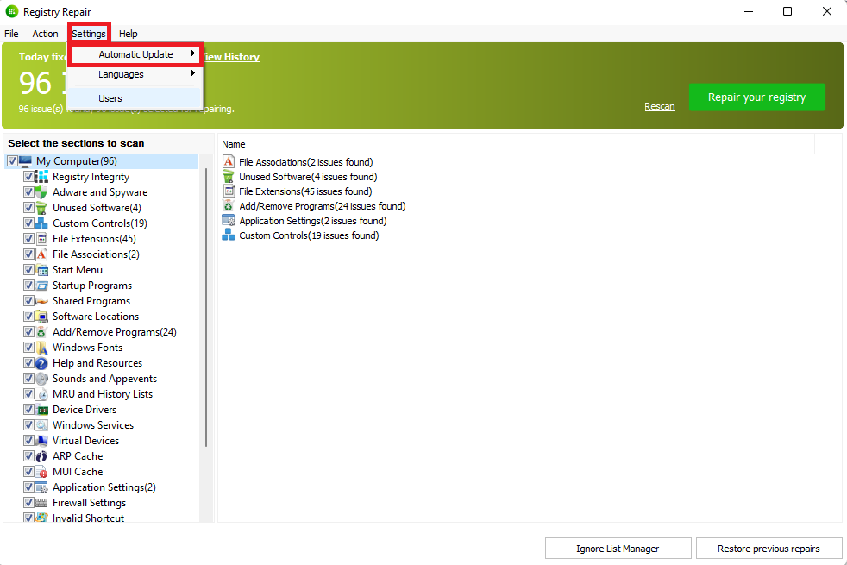Select the Windows Fonts icon in sidebar

(x=42, y=348)
